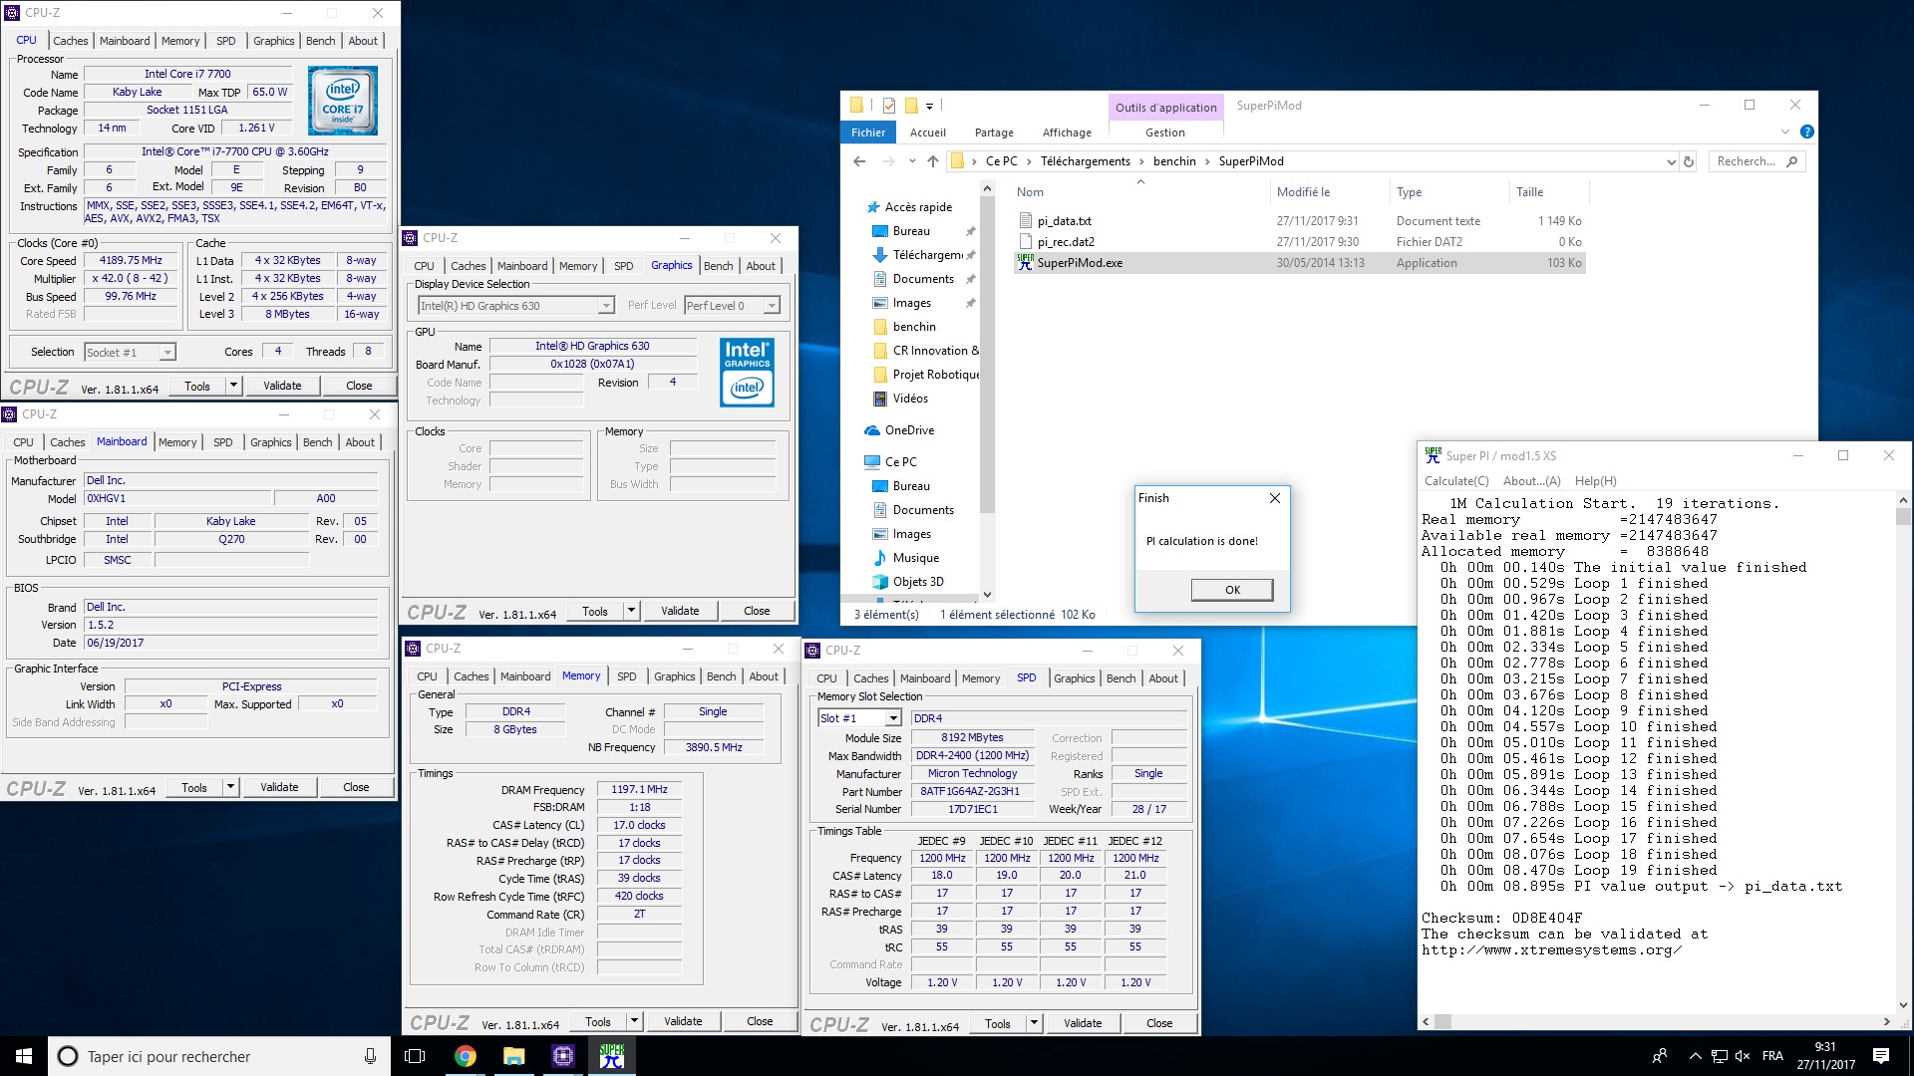Click the Properties quick access toolbar icon
This screenshot has width=1914, height=1076.
888,106
